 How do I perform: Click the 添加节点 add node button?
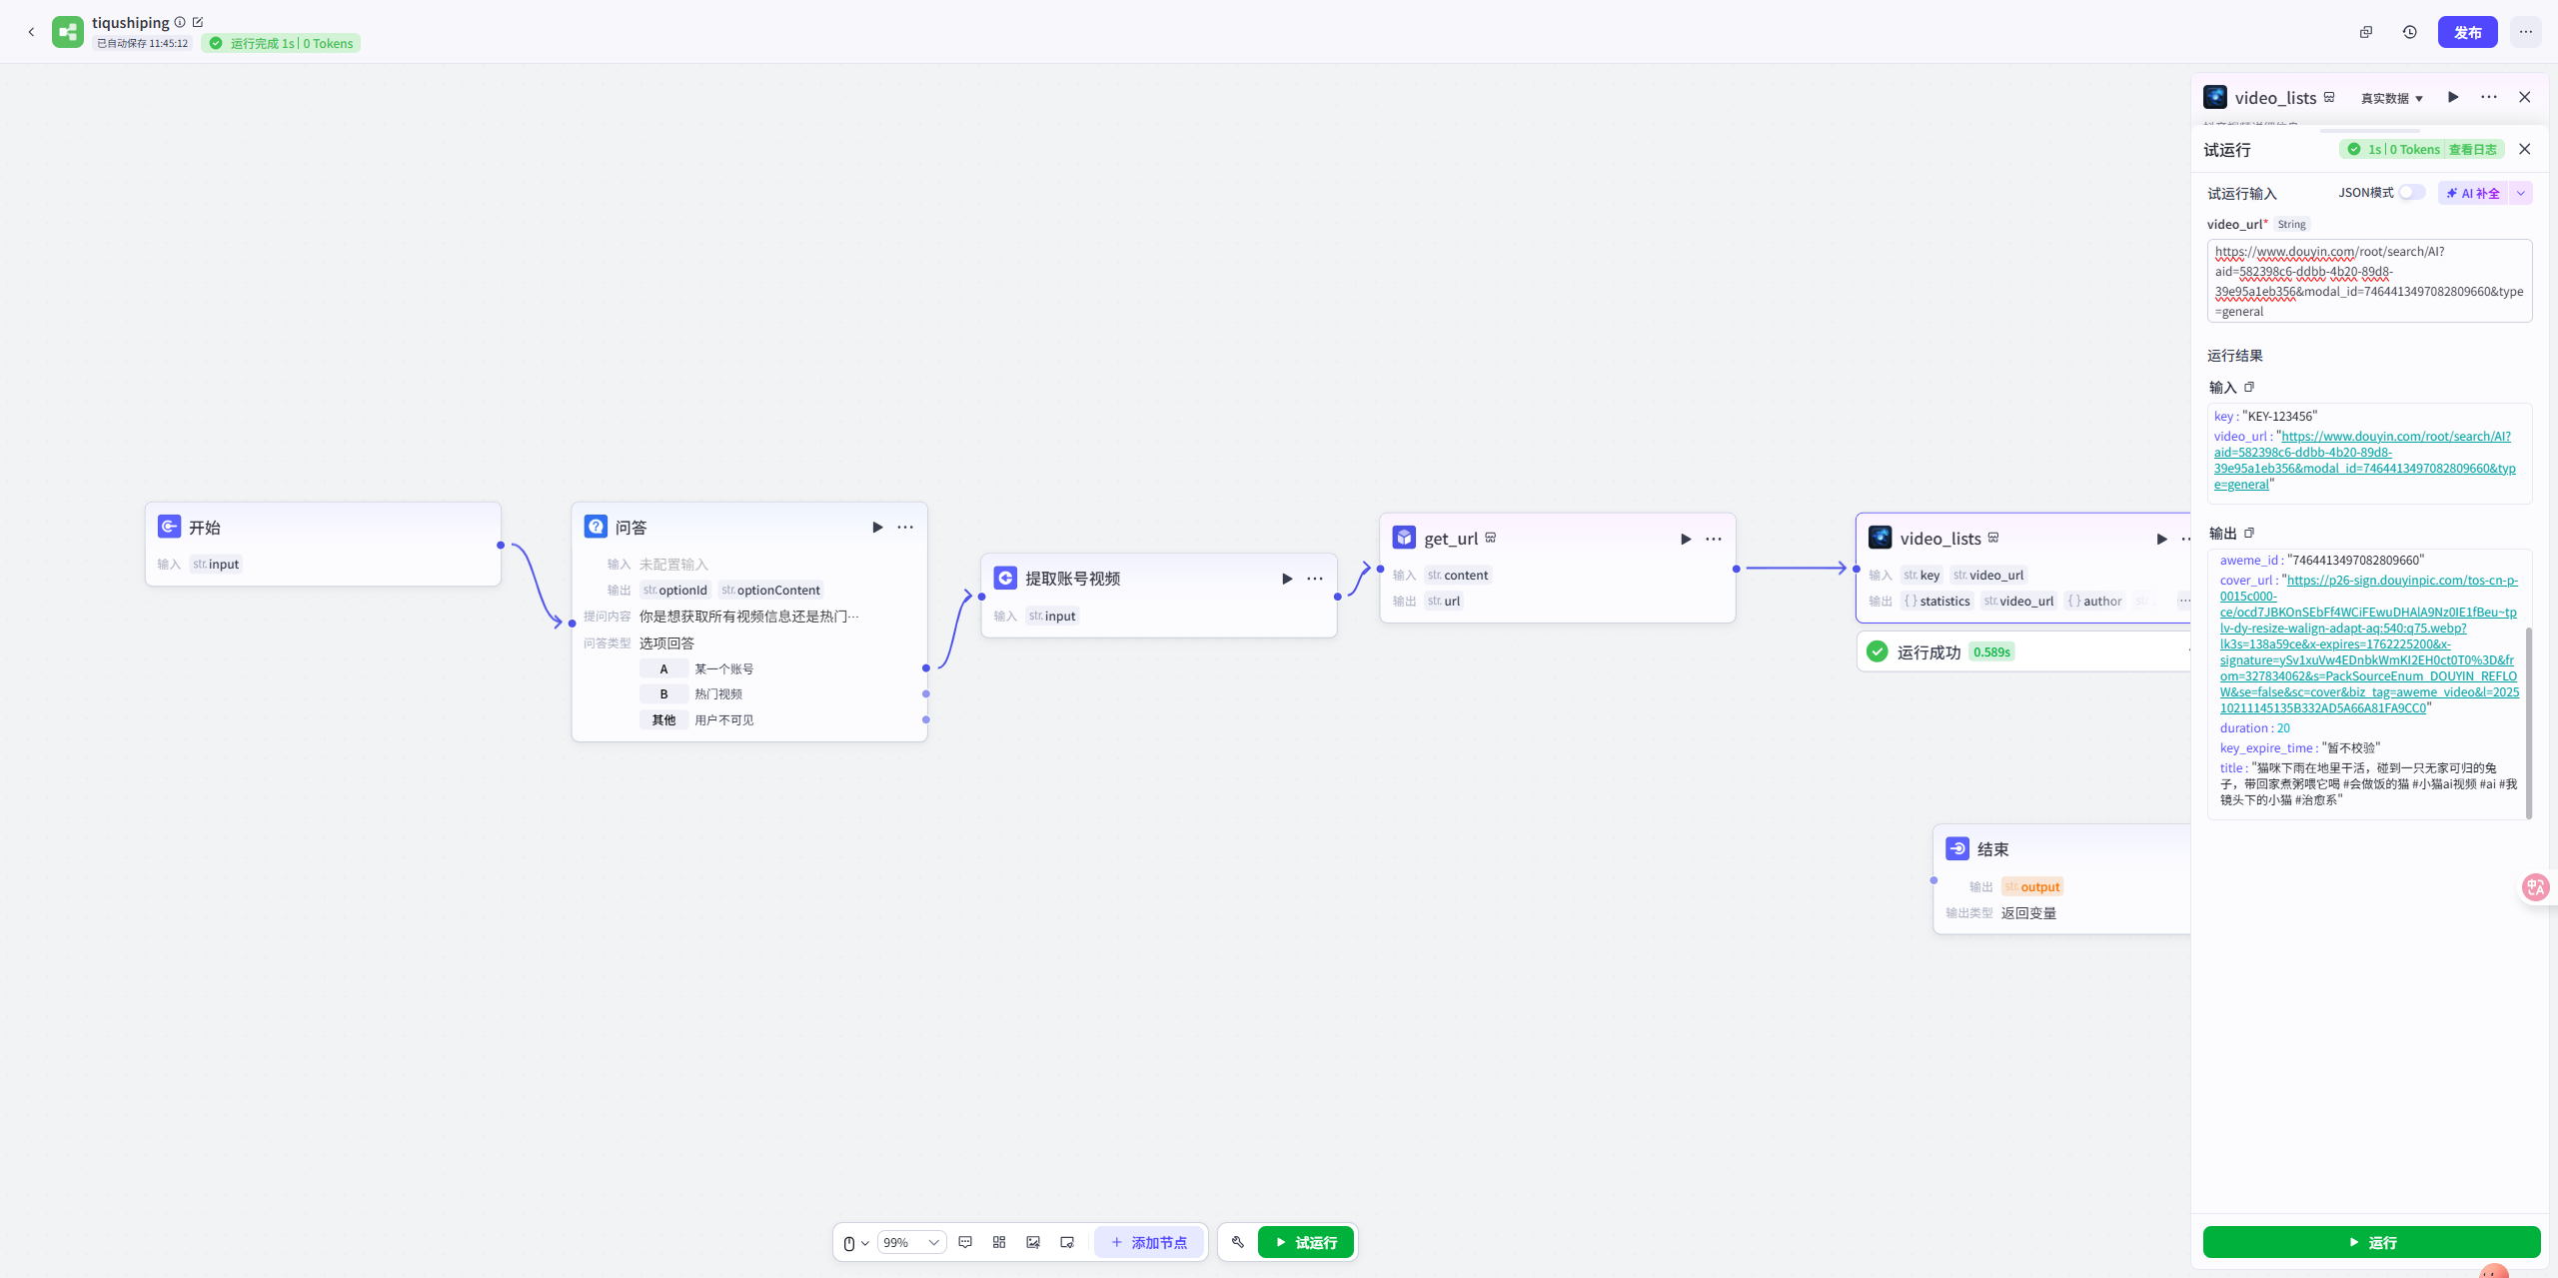(x=1149, y=1242)
